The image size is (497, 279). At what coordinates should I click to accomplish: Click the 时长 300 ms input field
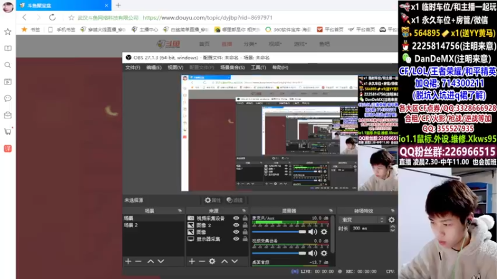[370, 228]
